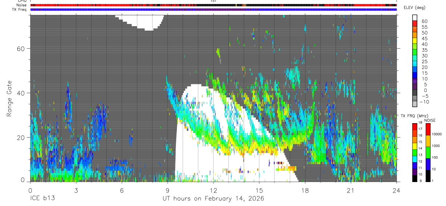Click the '100' label on NOISE scale

click(x=435, y=157)
